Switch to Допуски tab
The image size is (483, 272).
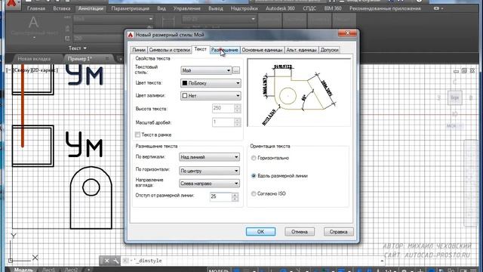tap(329, 50)
